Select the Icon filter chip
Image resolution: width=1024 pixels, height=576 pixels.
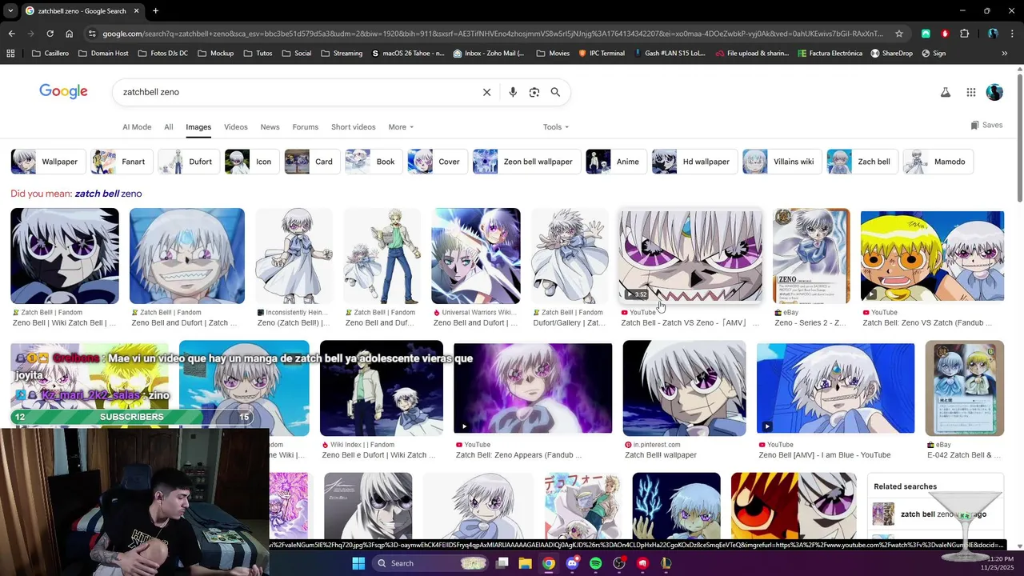(251, 162)
